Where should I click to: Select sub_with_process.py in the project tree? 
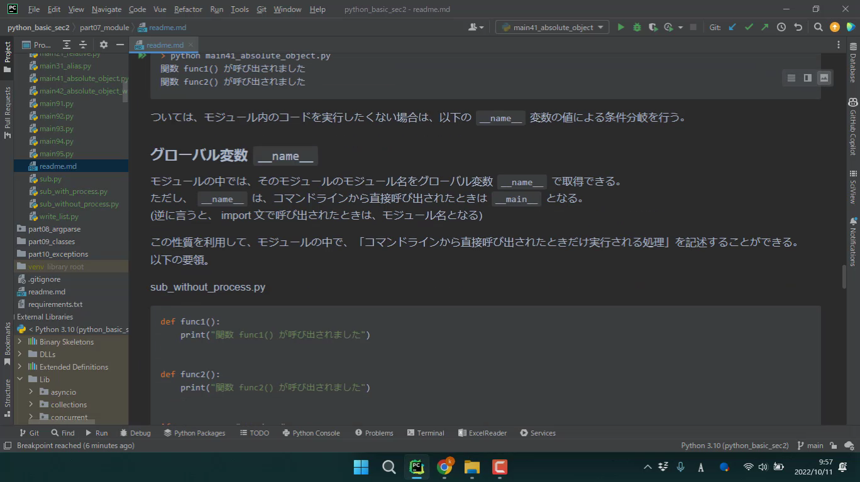pos(73,191)
